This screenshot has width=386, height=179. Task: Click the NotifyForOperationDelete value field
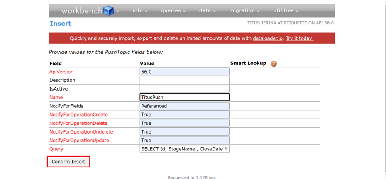(184, 123)
